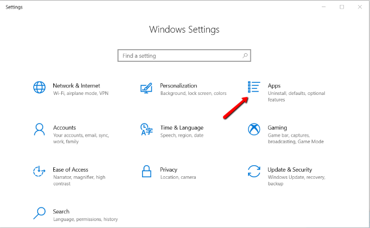Click the magnifier in the search box
The width and height of the screenshot is (370, 228).
245,56
